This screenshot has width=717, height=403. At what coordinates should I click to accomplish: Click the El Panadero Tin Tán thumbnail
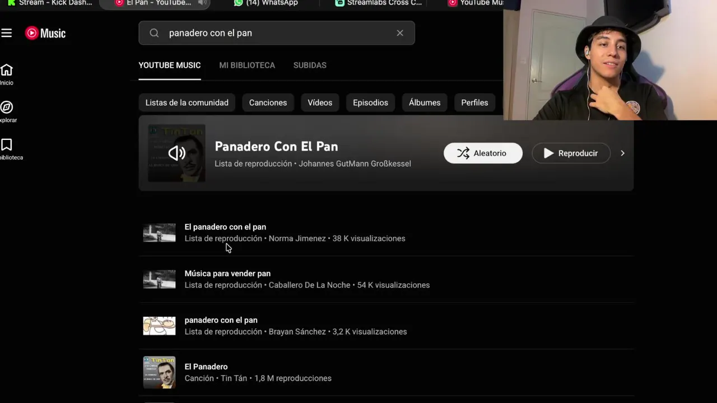coord(159,372)
